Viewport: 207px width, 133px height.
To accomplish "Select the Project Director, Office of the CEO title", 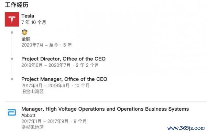I will coord(63,59).
